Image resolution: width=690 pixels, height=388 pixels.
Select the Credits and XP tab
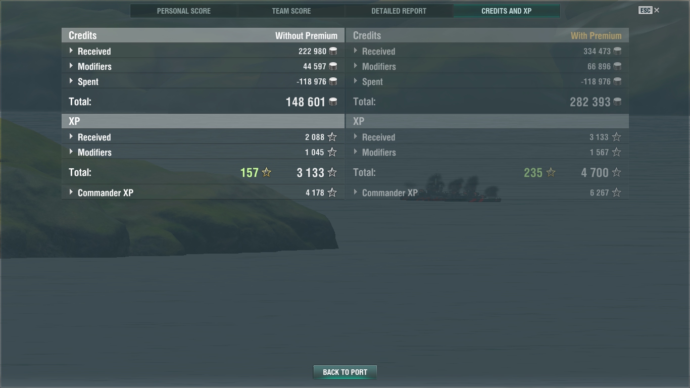coord(507,11)
